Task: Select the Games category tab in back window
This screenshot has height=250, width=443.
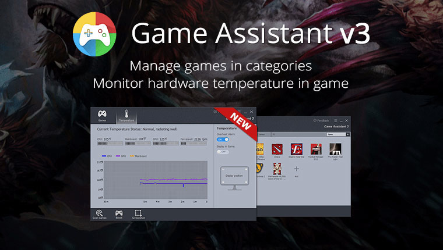Action: pos(263,134)
